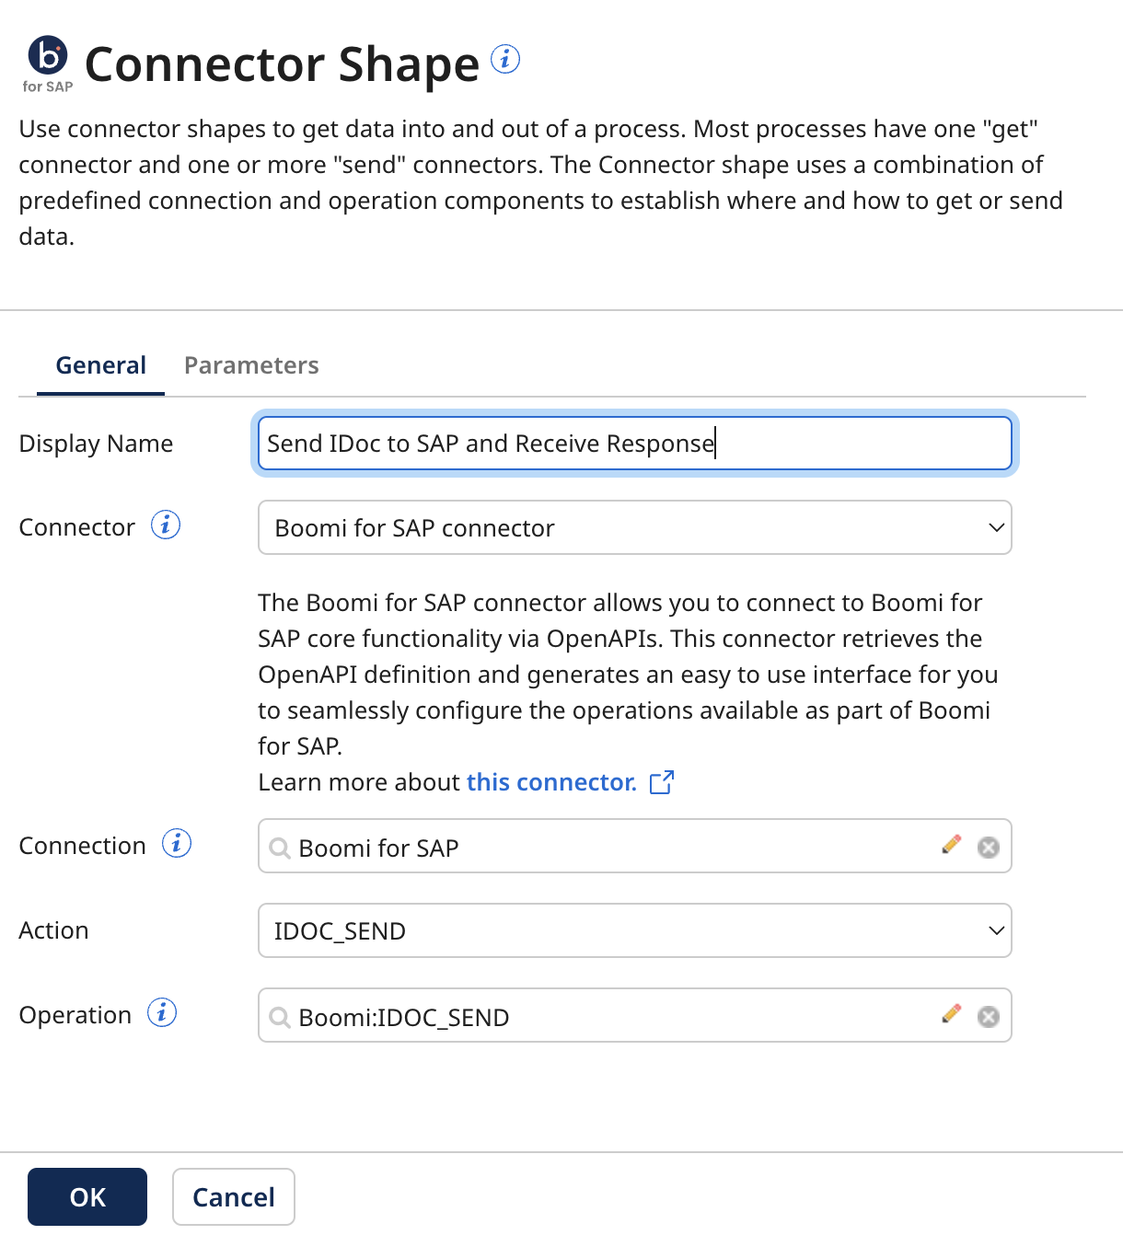This screenshot has width=1123, height=1235.
Task: Click the external link icon after this connector
Action: pos(662,781)
